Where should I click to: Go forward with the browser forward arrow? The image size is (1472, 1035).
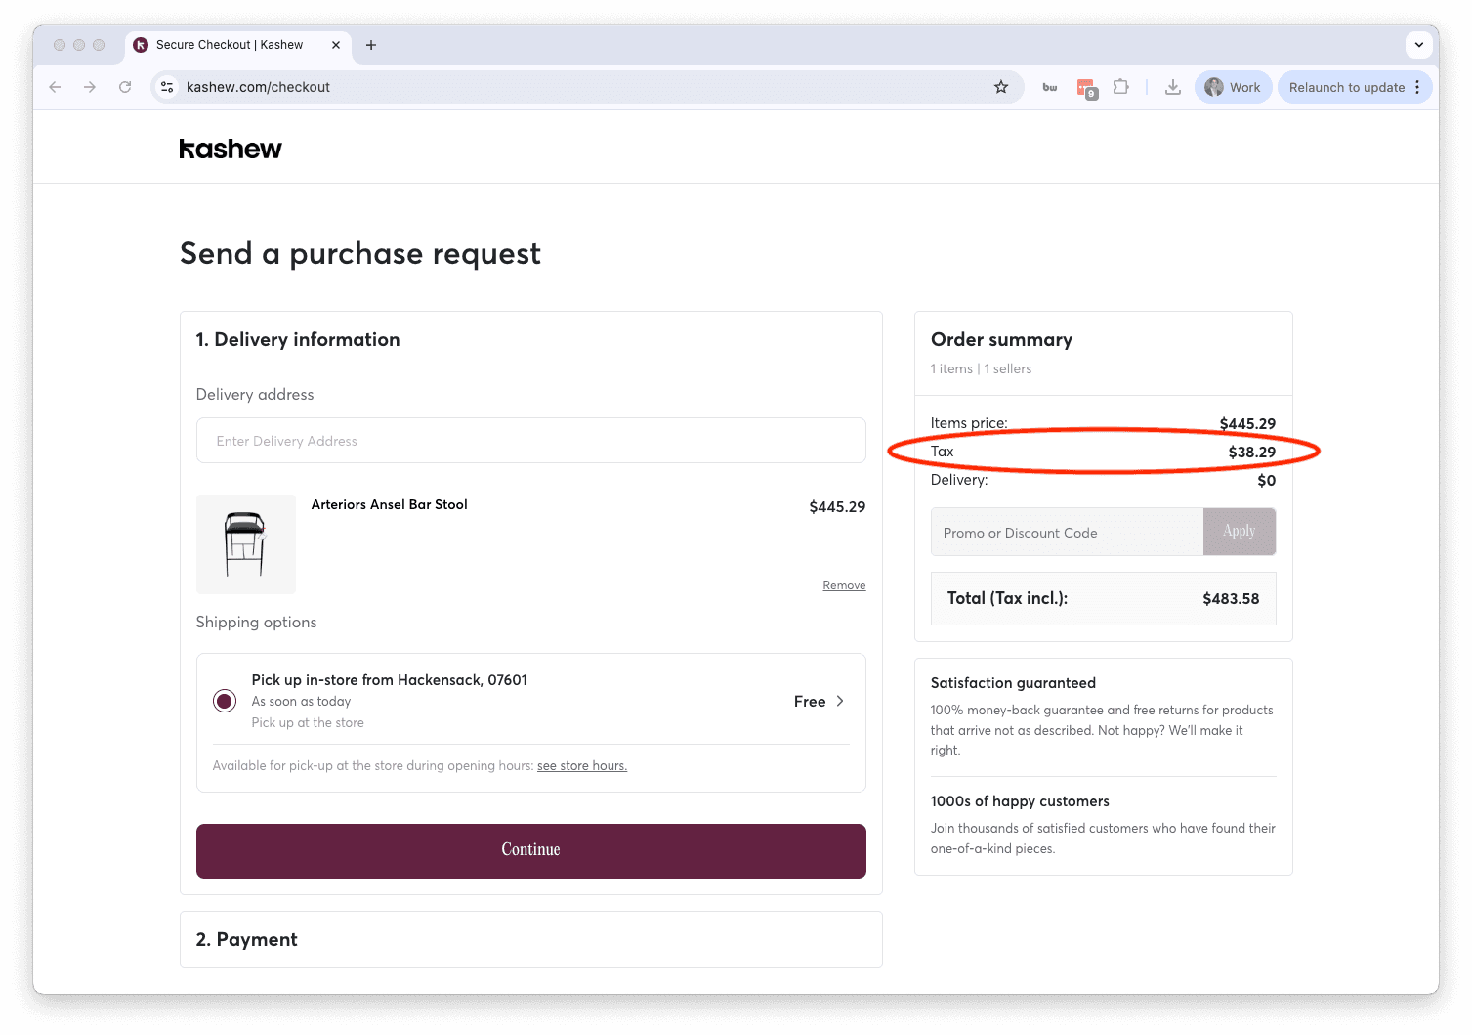90,87
